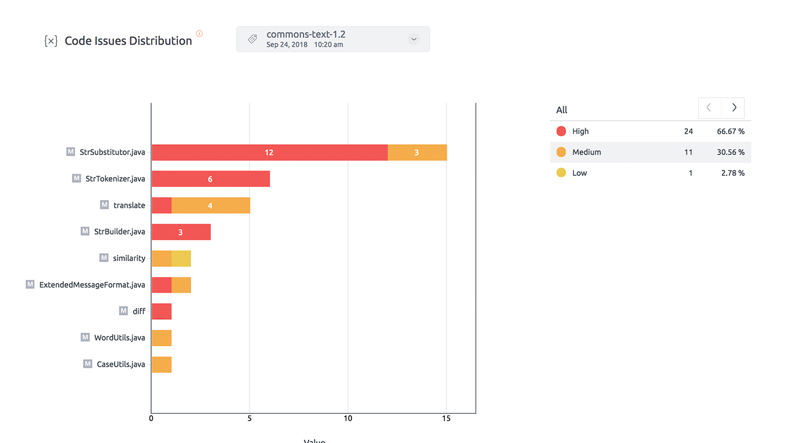Toggle the High severity legend entry
800x443 pixels.
580,131
